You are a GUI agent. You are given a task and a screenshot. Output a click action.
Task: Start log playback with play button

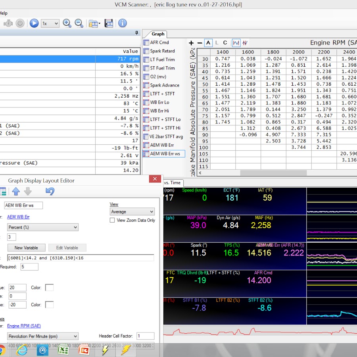point(34,23)
